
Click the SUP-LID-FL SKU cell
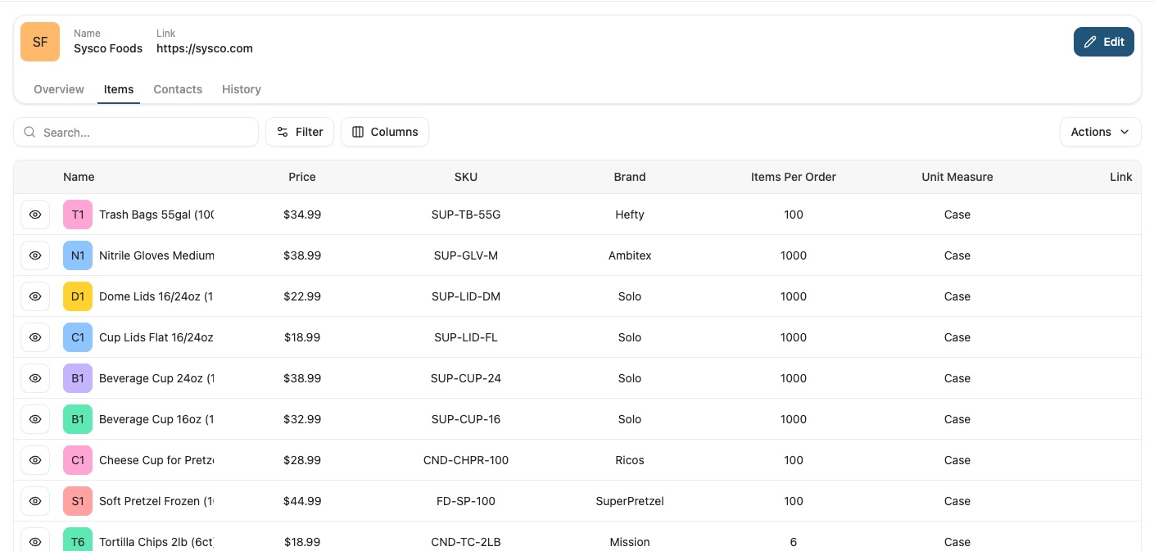[466, 337]
